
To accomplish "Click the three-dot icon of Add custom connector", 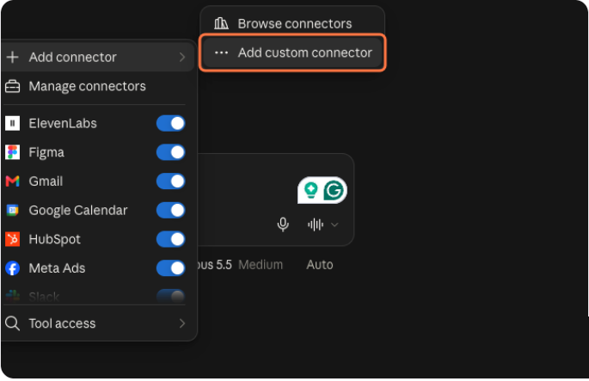I will (x=221, y=52).
